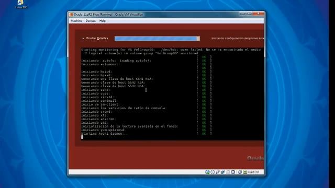Click the 'Iniciando xfs:' console line
This screenshot has width=335, height=188.
click(95, 115)
